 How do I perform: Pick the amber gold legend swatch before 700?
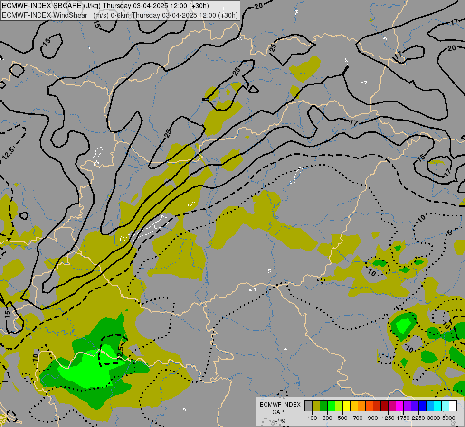(354, 406)
